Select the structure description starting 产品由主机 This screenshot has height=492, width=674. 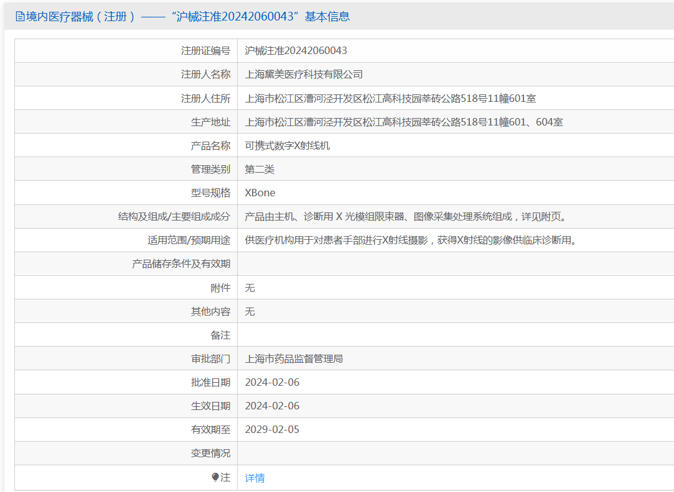point(406,217)
